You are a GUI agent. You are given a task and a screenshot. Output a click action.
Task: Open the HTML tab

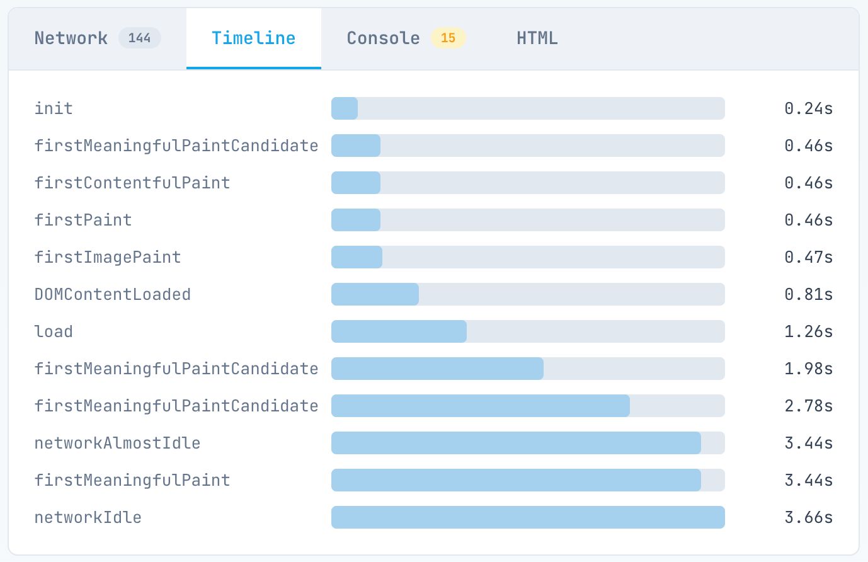pyautogui.click(x=537, y=38)
